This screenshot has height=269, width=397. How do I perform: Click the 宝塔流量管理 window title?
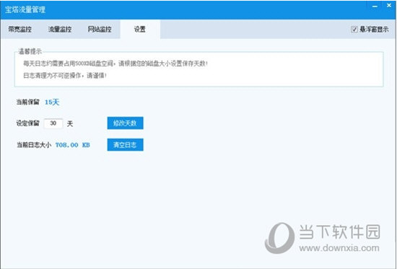click(x=25, y=10)
